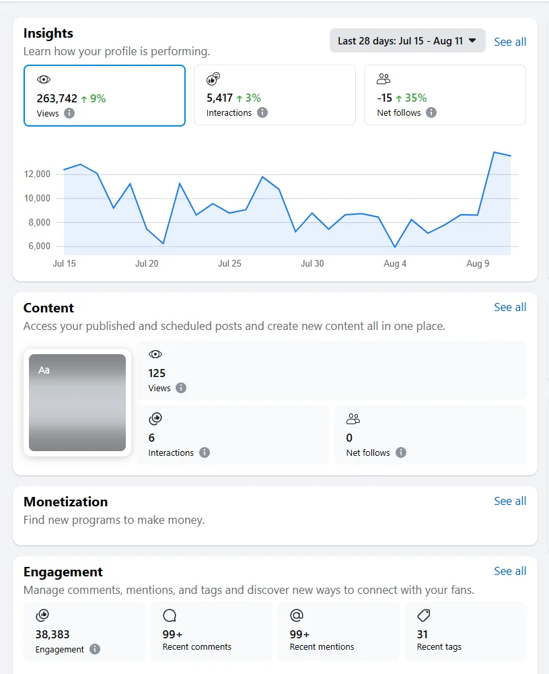Select the -15 Net follows metric card
This screenshot has width=549, height=674.
click(x=445, y=95)
